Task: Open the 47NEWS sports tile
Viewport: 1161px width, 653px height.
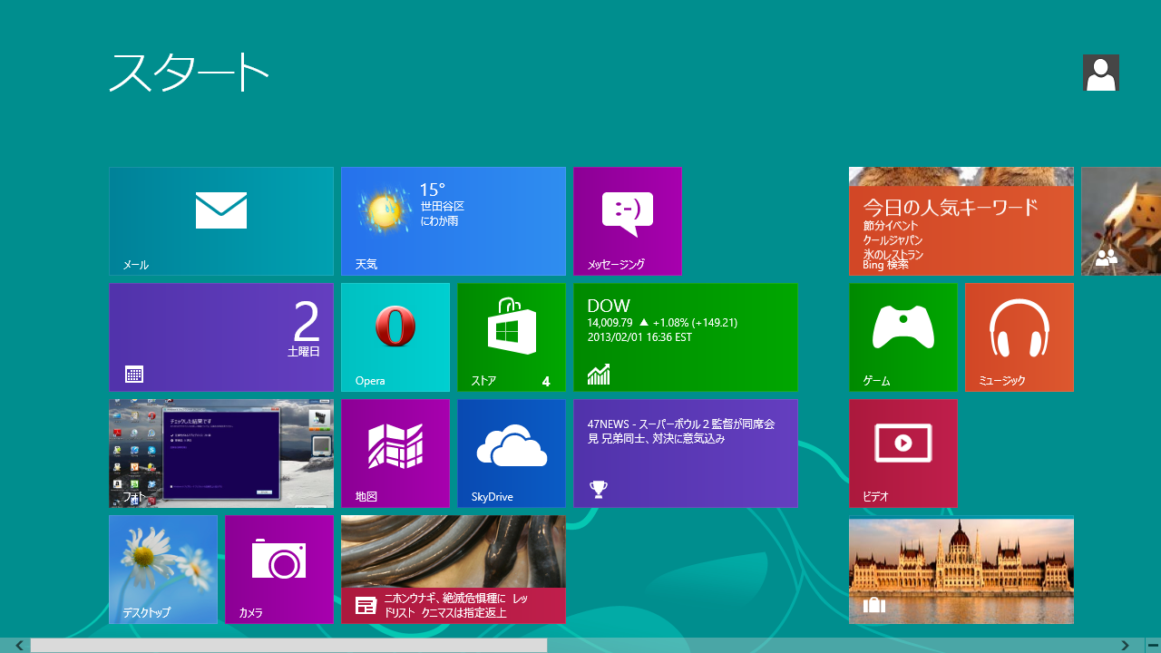Action: tap(686, 453)
